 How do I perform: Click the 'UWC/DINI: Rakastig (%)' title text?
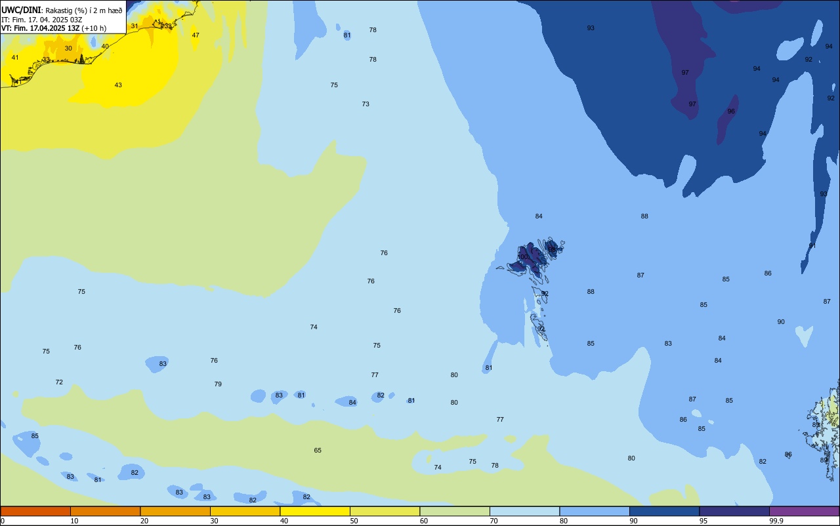(49, 10)
